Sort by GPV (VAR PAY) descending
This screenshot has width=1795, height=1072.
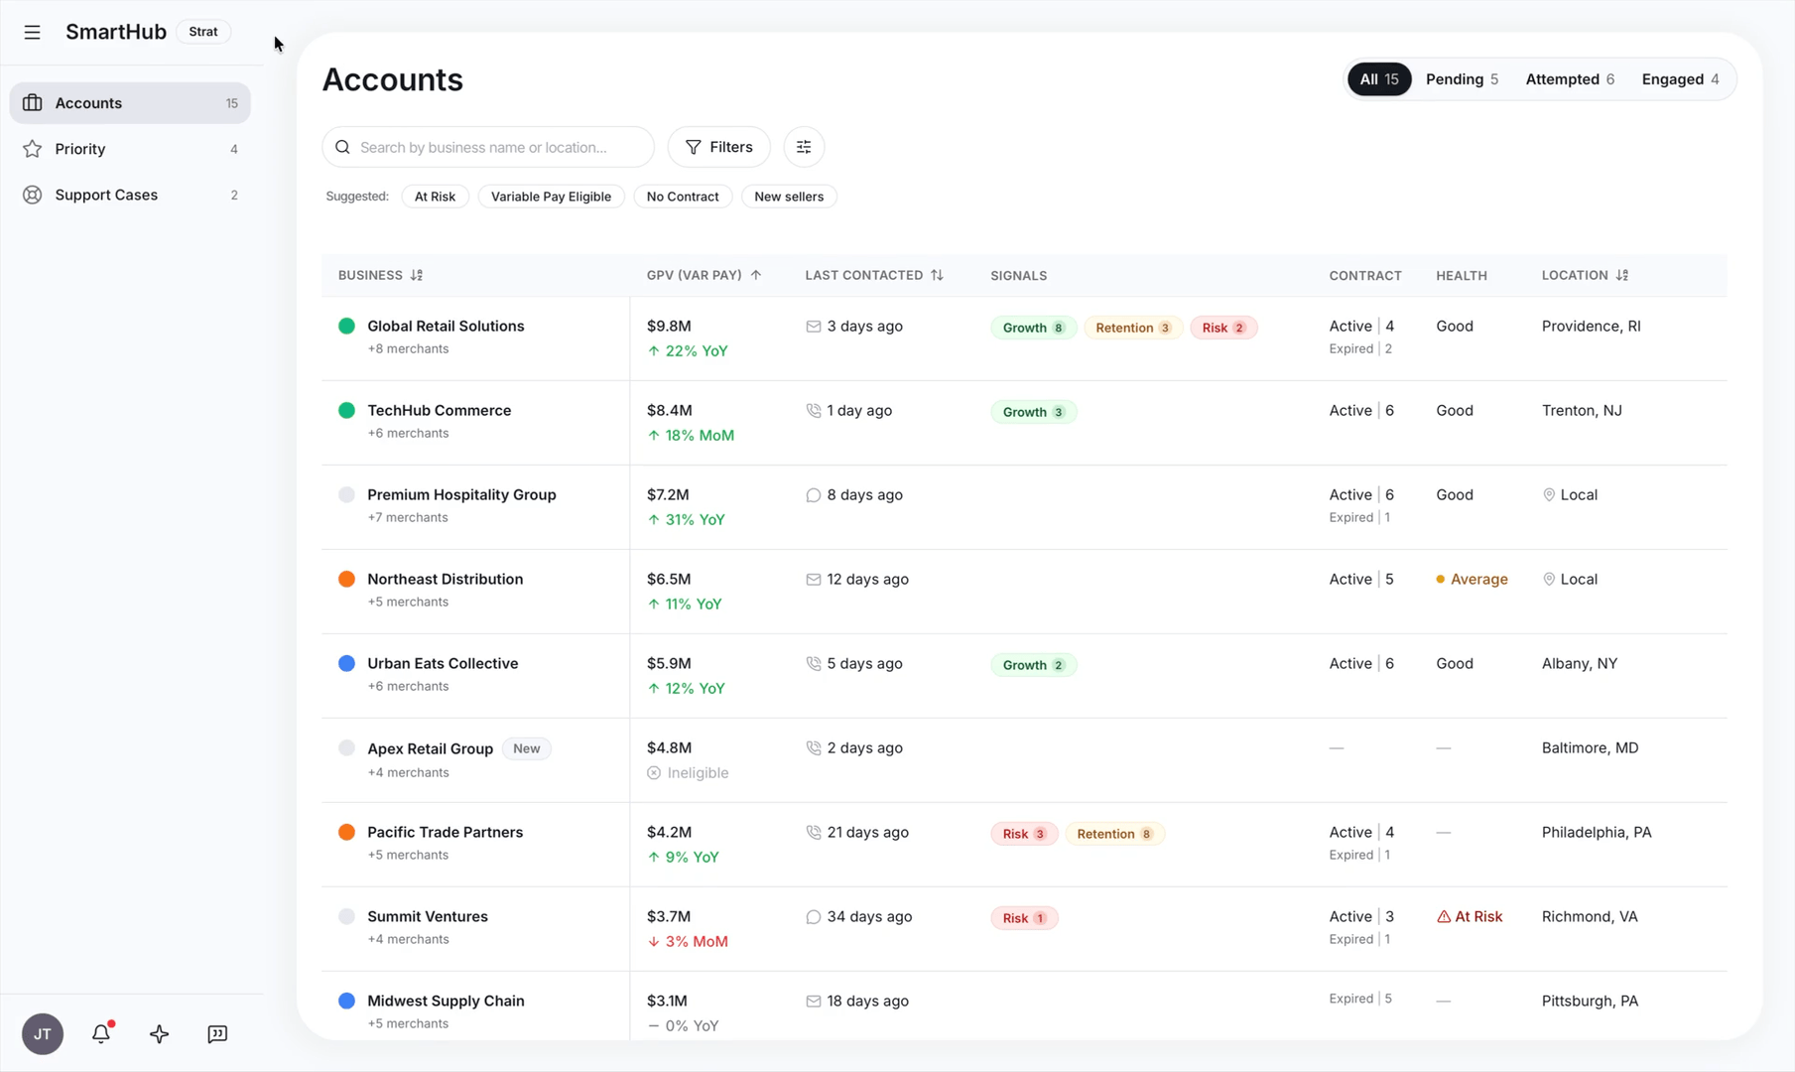pyautogui.click(x=705, y=275)
